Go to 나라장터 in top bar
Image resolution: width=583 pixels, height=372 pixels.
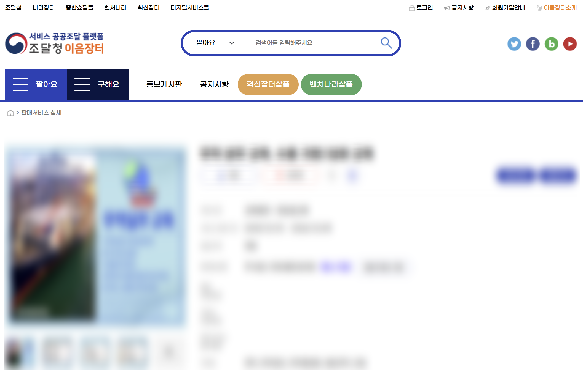[x=44, y=8]
